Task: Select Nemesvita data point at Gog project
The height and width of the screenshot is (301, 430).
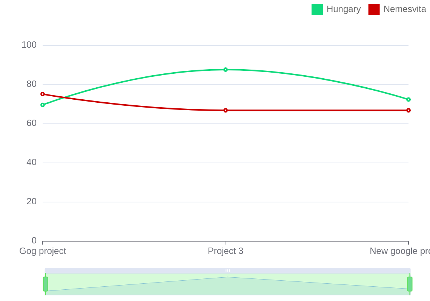Action: point(43,94)
